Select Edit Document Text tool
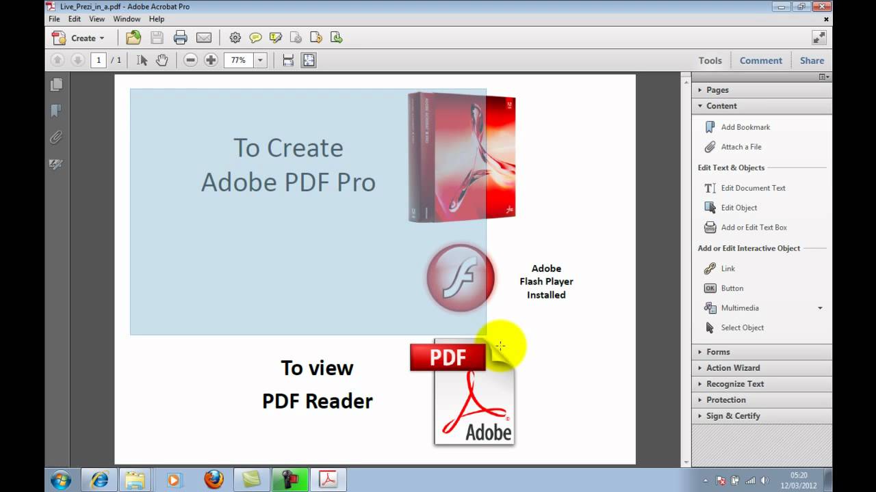876x492 pixels. pyautogui.click(x=745, y=188)
